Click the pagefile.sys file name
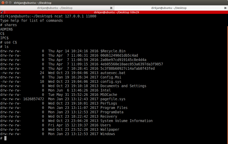 113,99
